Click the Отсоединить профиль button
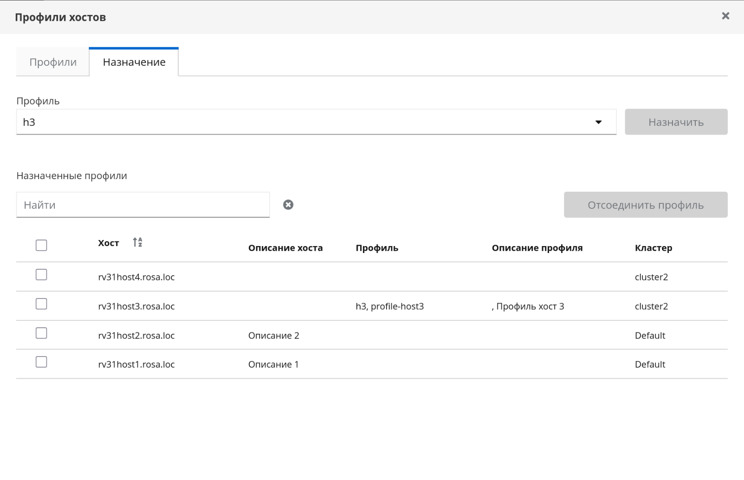 coord(645,205)
